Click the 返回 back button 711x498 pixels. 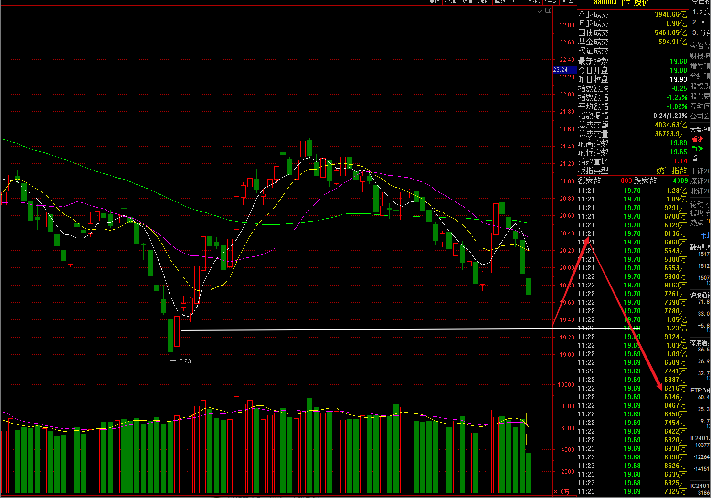[568, 2]
